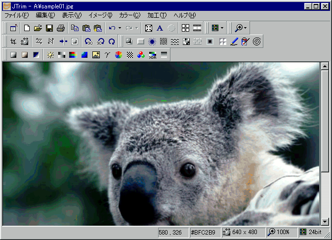This screenshot has height=240, width=332.
Task: Click the magnifier zoom button
Action: pyautogui.click(x=239, y=28)
